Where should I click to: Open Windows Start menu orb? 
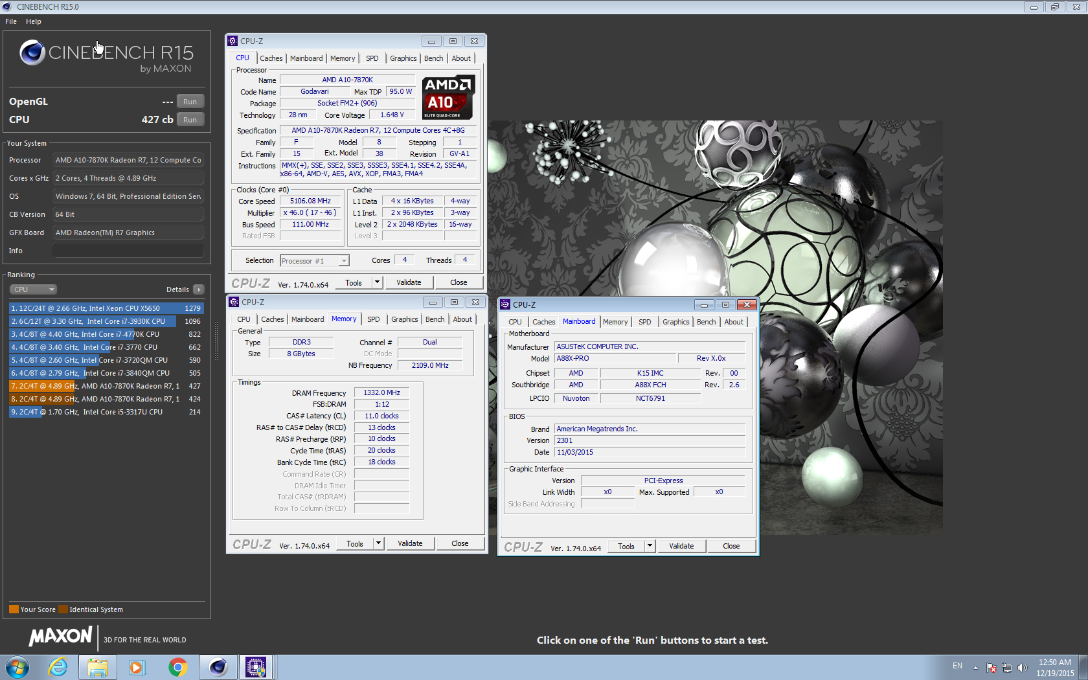(17, 667)
